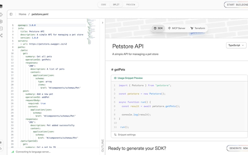This screenshot has height=155, width=248.
Task: Click 'A simple API for managing a pet store' subtitle
Action: [x=135, y=54]
